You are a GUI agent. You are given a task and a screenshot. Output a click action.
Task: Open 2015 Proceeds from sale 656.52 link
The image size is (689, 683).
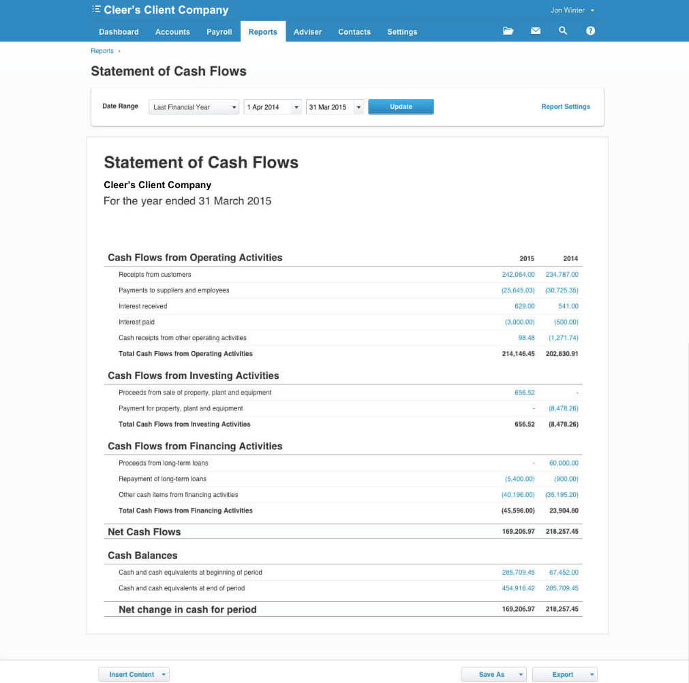pyautogui.click(x=525, y=393)
